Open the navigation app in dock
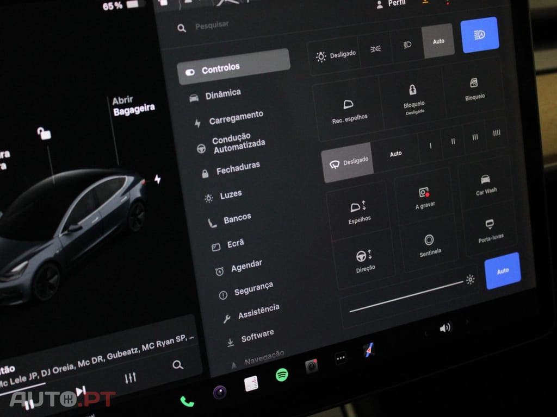 [369, 350]
